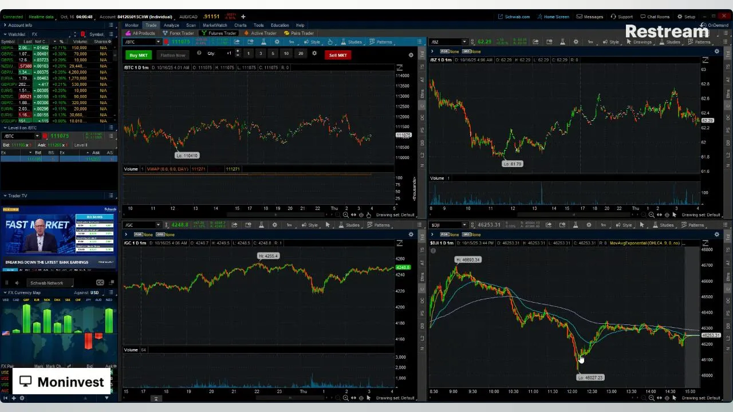The image size is (733, 412).
Task: Select the Forex Trader sub-tab
Action: (x=179, y=33)
